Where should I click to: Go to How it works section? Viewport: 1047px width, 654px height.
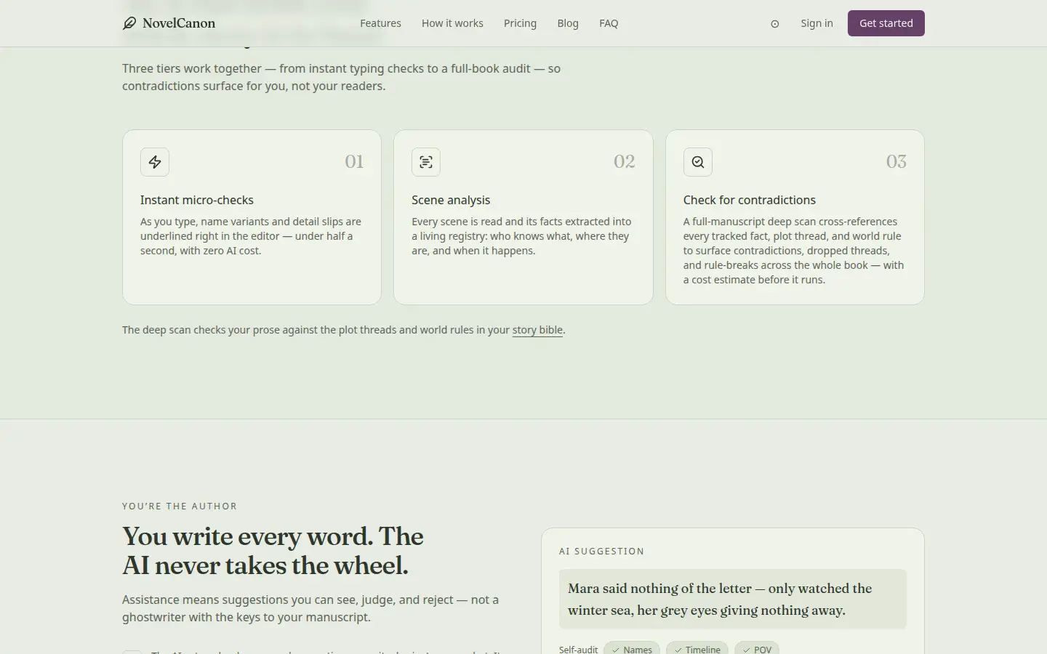coord(452,23)
